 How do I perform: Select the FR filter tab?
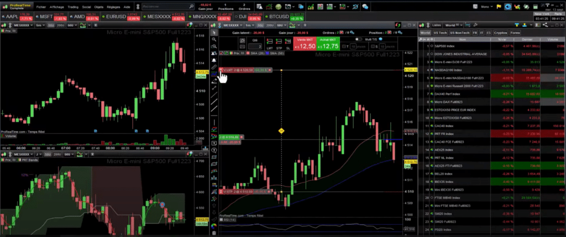click(x=475, y=33)
